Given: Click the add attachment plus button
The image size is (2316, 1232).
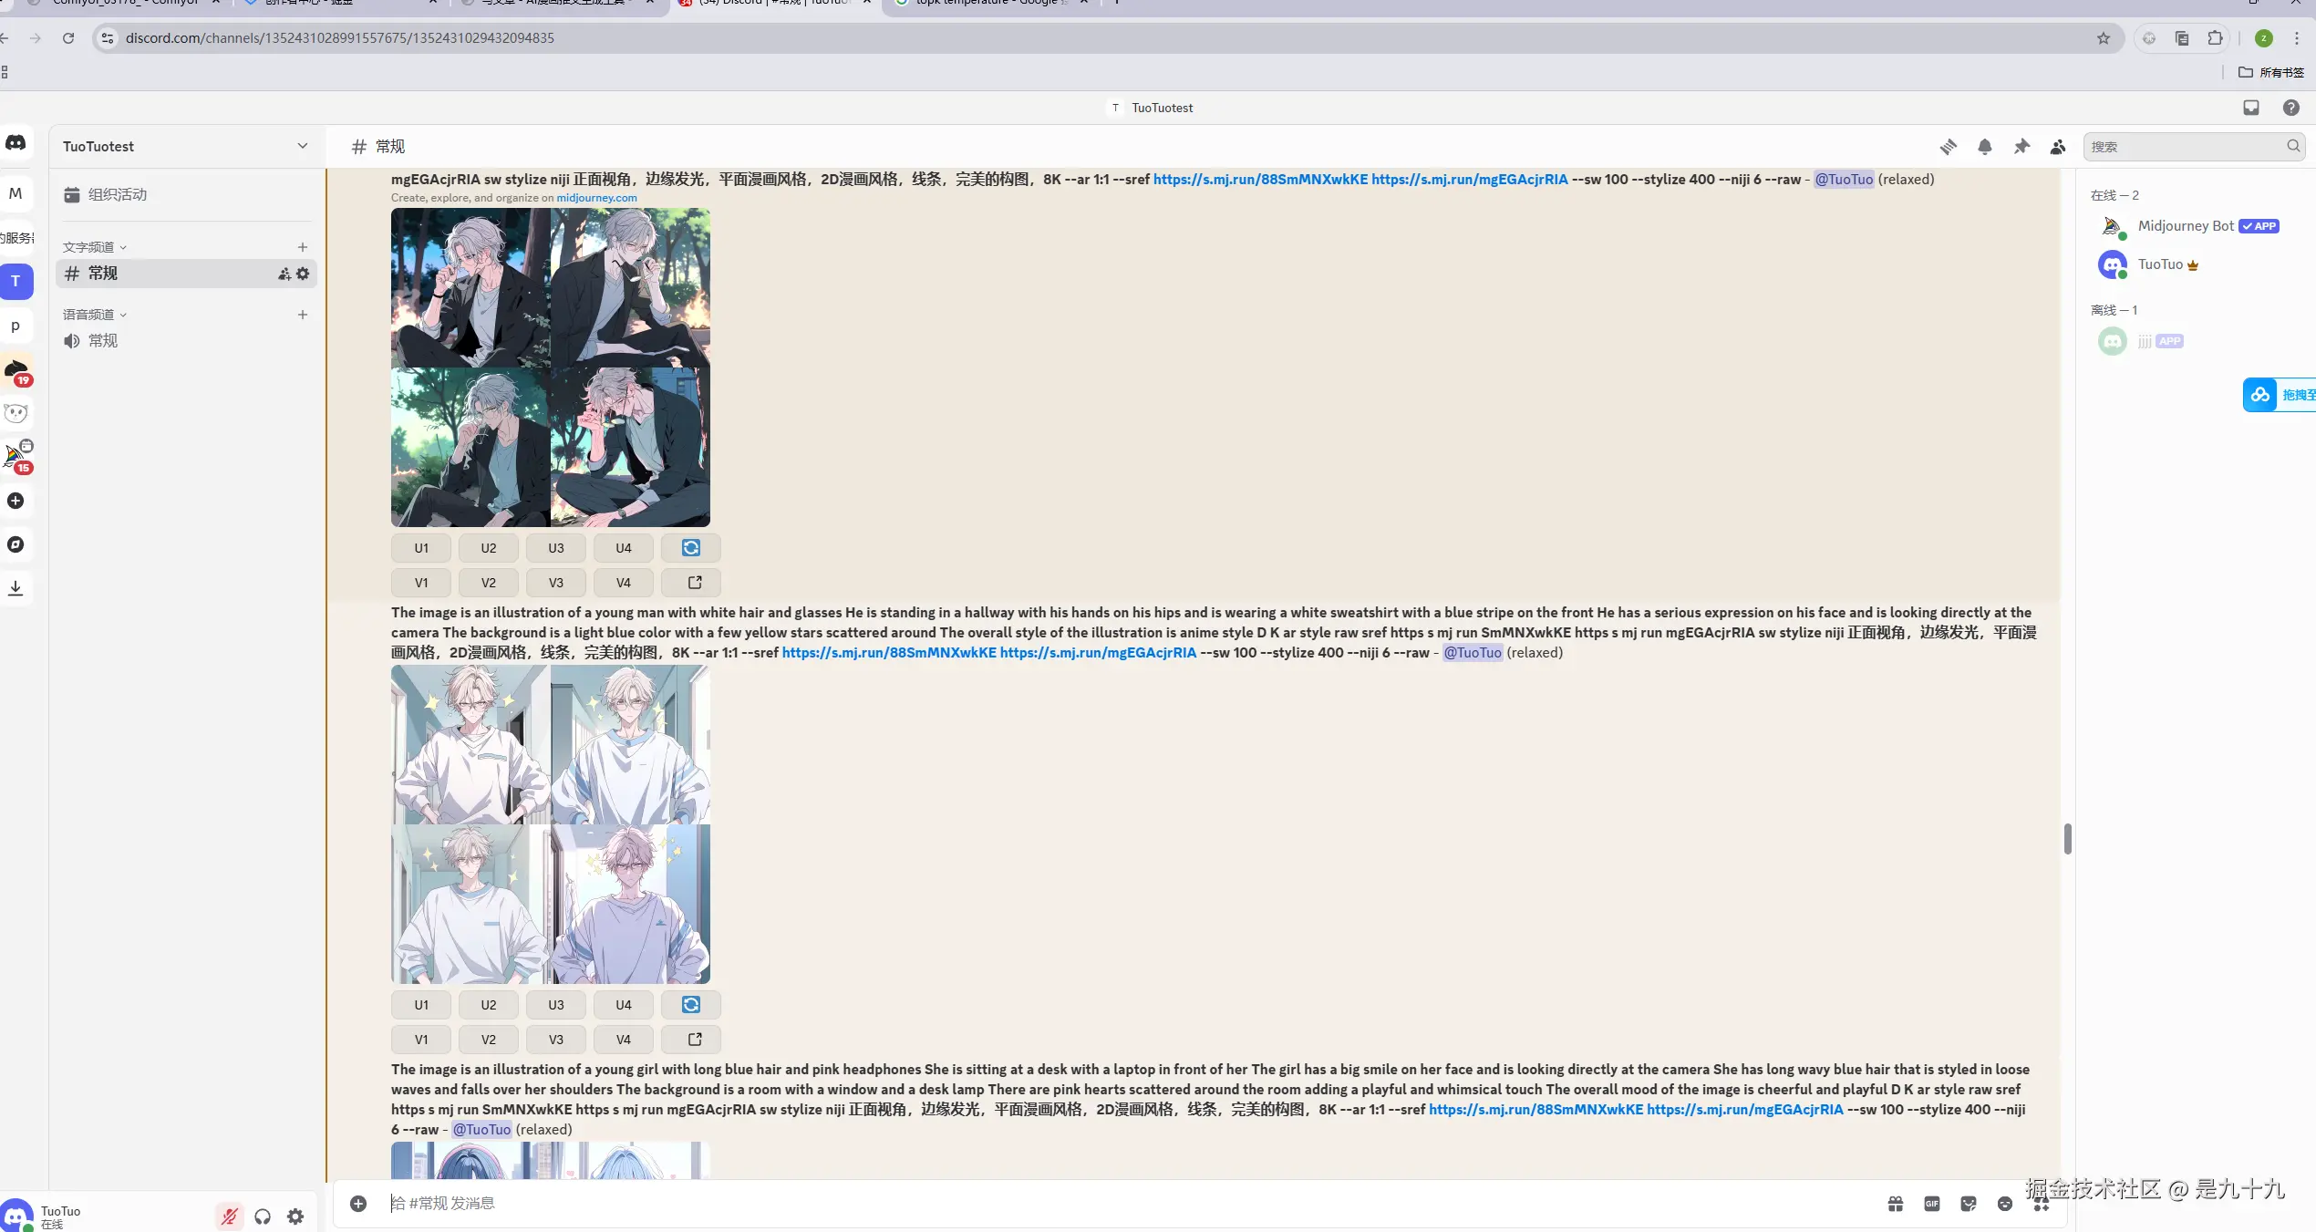Looking at the screenshot, I should (x=358, y=1204).
